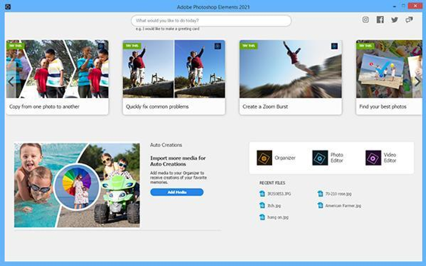This screenshot has height=266, width=426.
Task: Open the 'Find your best photos' card
Action: (x=389, y=77)
